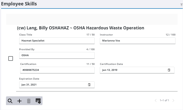This screenshot has height=110, width=183.
Task: Click into the Class Title field
Action: pos(57,41)
